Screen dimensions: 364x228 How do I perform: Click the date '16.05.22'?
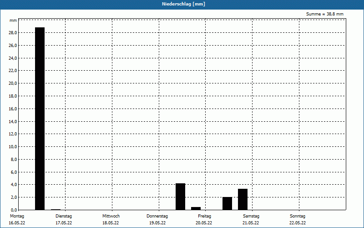tap(17, 223)
